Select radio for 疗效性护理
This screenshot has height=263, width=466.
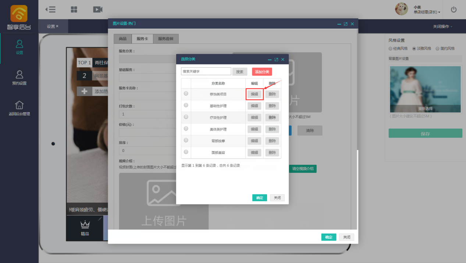tap(186, 117)
